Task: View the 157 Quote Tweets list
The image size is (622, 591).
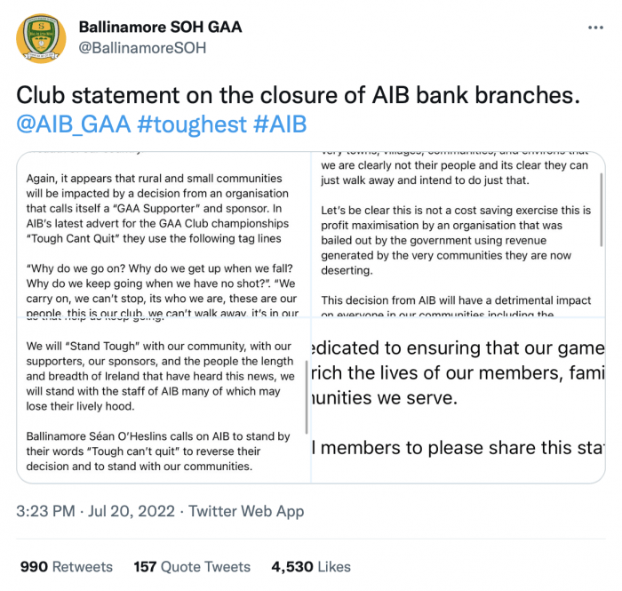Action: coord(192,566)
